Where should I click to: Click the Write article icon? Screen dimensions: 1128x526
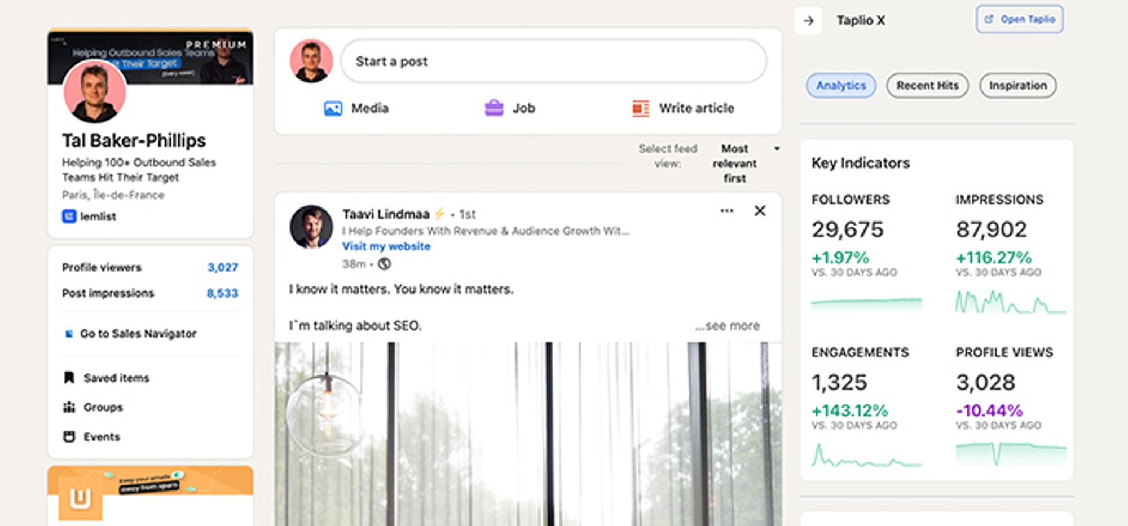coord(641,108)
